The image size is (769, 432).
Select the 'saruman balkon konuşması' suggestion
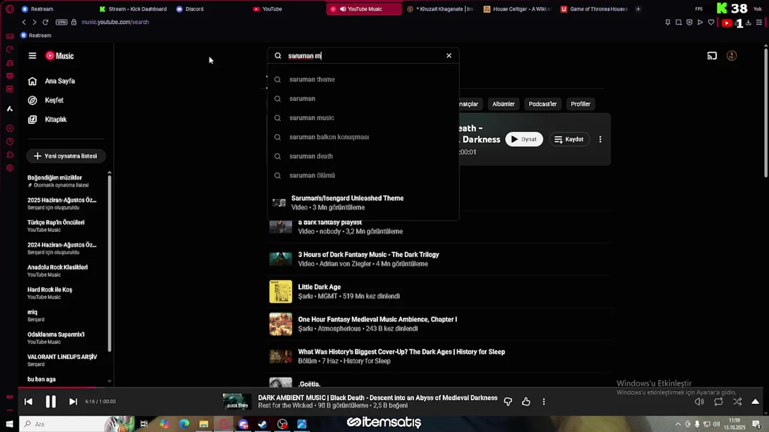tap(363, 137)
